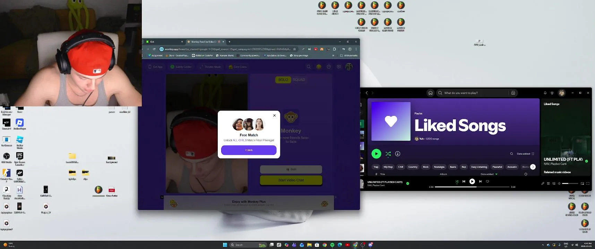
Task: Select the SOLO mode toggle
Action: click(283, 80)
